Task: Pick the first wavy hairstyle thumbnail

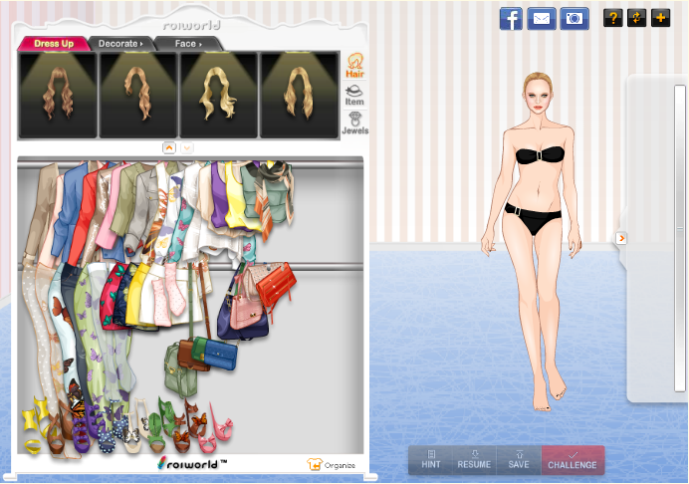Action: coord(58,95)
